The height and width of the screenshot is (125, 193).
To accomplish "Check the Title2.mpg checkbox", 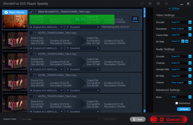I will (x=31, y=33).
